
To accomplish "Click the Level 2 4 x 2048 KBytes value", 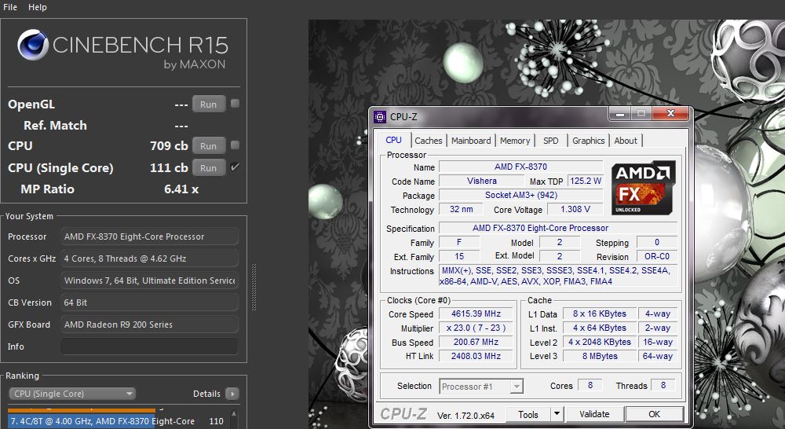I will coord(600,342).
